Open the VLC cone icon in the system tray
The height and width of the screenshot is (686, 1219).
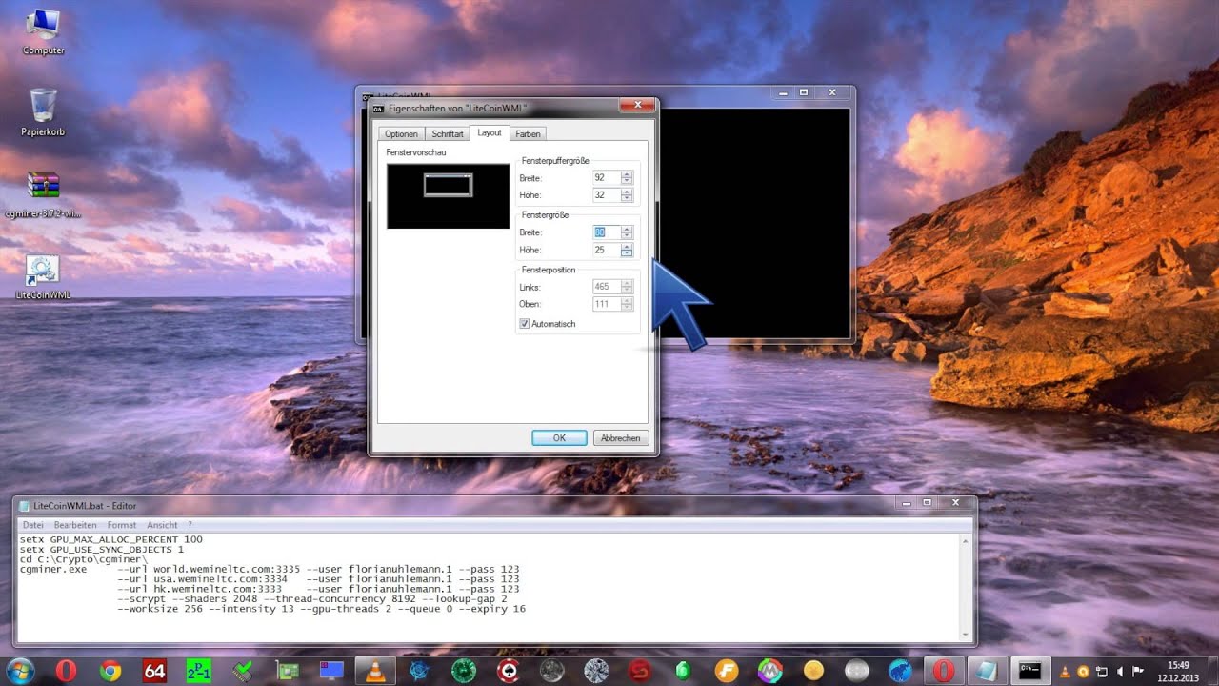[x=1065, y=671]
